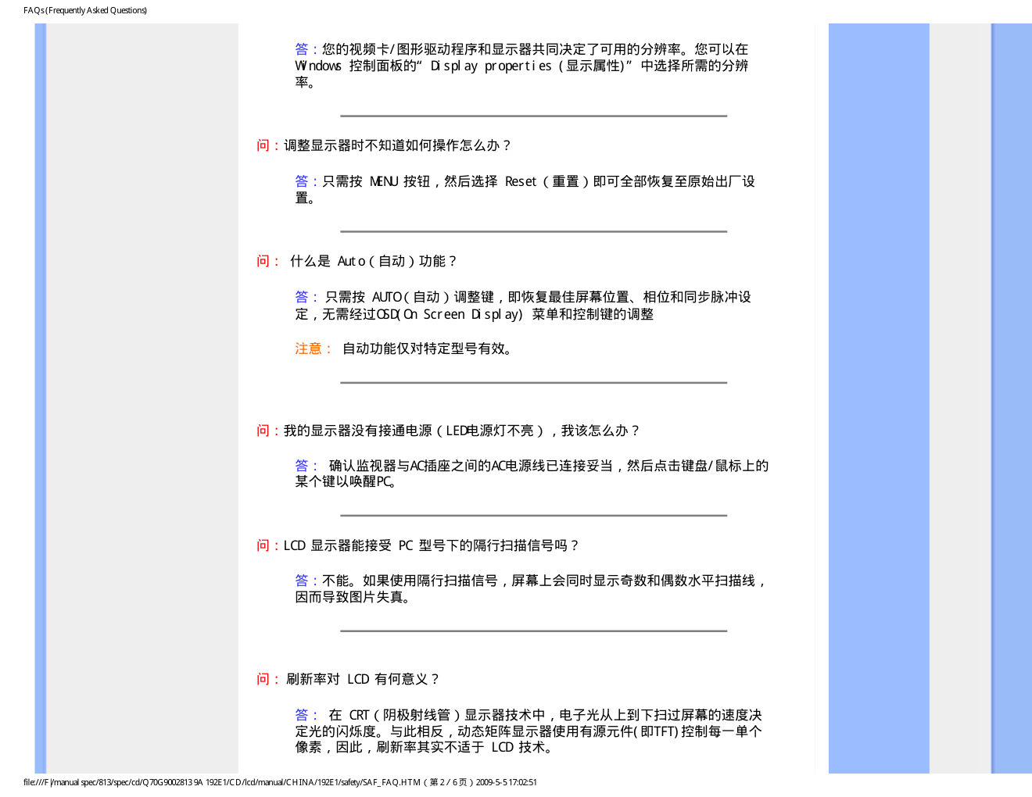Click the line '某个键以唤醒PC。'
The height and width of the screenshot is (797, 1032).
347,482
